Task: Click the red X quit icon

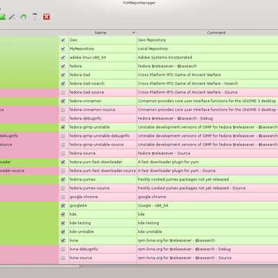Action: coord(47,17)
